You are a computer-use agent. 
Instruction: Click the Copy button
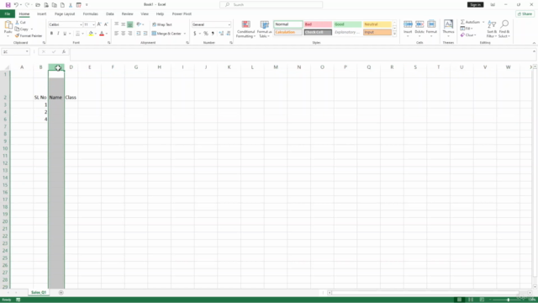coord(22,29)
